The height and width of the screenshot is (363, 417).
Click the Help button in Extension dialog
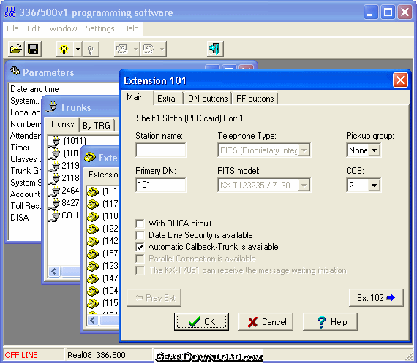[330, 322]
